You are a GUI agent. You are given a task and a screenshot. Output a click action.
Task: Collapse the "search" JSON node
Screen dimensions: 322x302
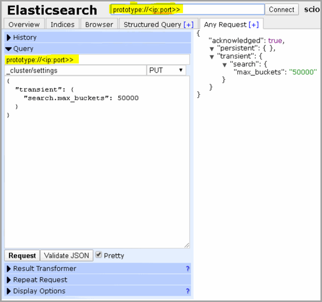[224, 65]
